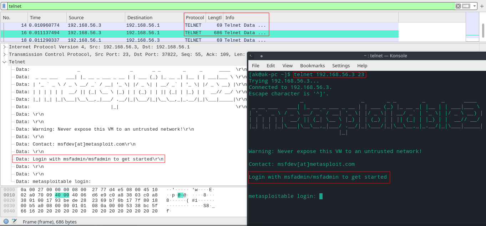
Task: Open the Konsole Edit menu
Action: (271, 65)
